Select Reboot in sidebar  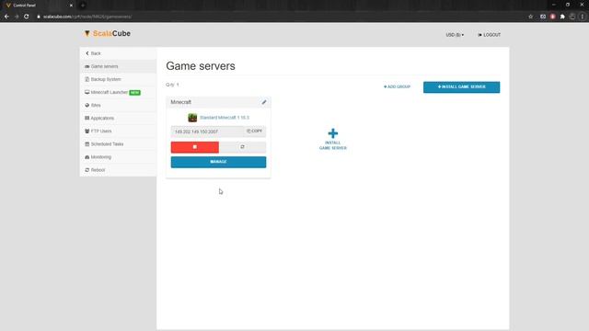click(x=118, y=170)
